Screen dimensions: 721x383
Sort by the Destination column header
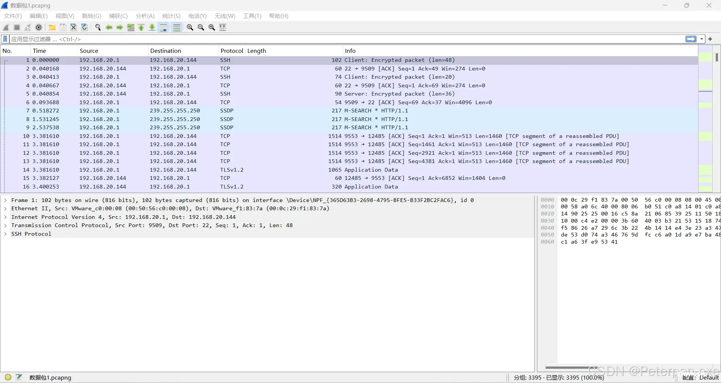[183, 51]
